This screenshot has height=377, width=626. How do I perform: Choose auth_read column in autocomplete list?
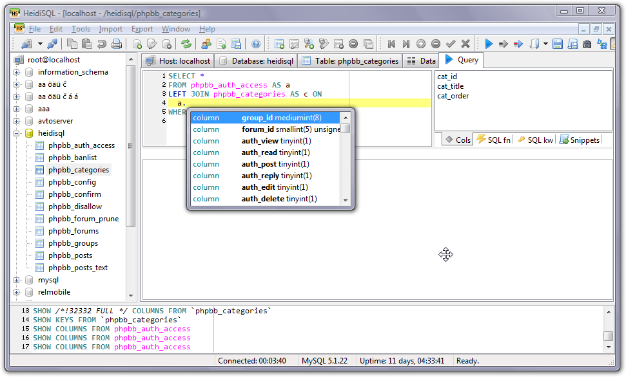click(x=265, y=152)
